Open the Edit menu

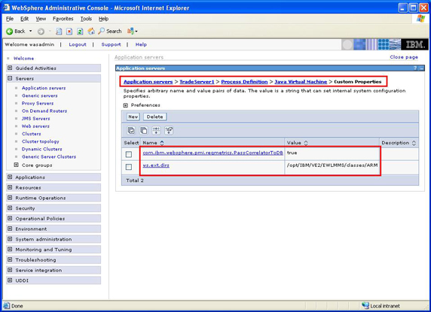tap(24, 19)
